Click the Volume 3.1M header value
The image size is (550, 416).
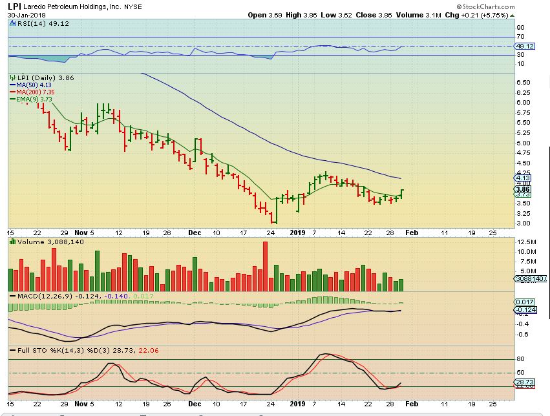(x=418, y=15)
